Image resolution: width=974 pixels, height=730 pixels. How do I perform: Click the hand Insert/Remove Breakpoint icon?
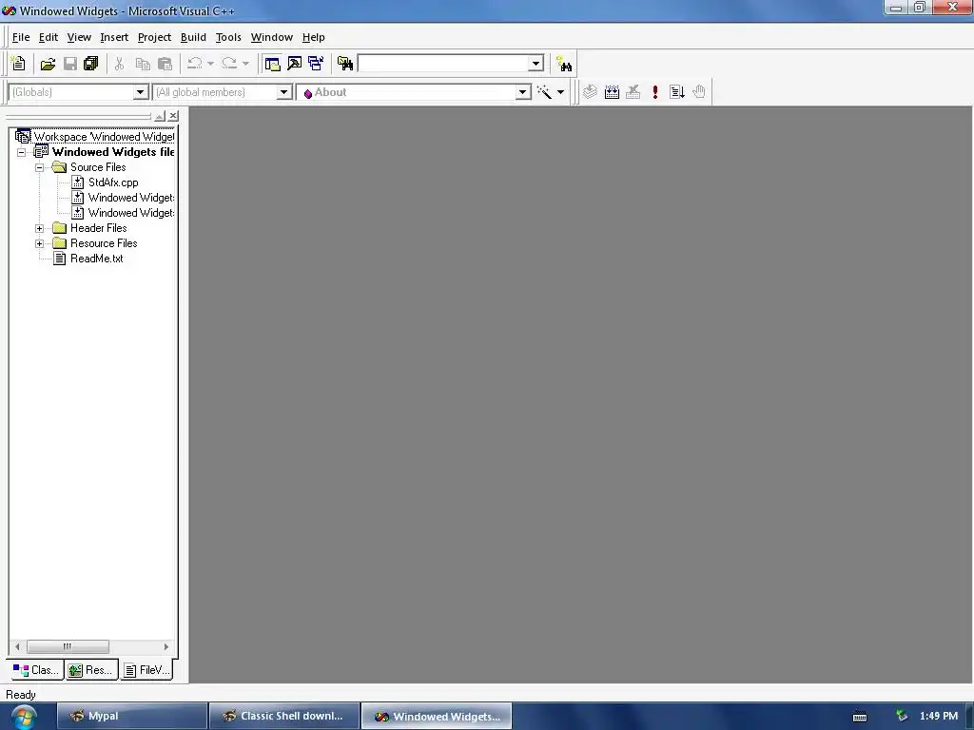click(x=699, y=92)
